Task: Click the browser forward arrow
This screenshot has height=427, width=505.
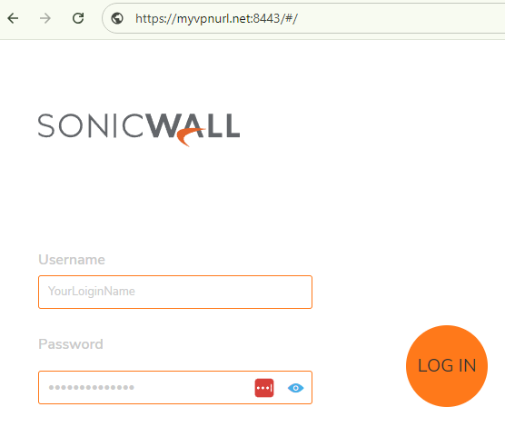Action: (x=45, y=18)
